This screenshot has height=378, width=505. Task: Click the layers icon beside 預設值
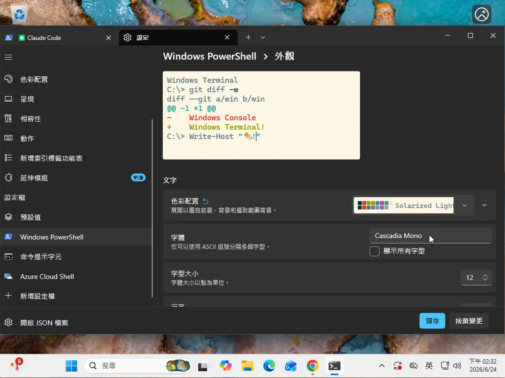coord(8,217)
